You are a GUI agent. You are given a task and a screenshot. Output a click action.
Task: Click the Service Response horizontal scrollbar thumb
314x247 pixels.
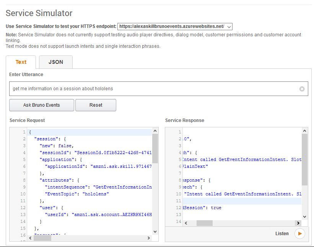click(x=204, y=223)
